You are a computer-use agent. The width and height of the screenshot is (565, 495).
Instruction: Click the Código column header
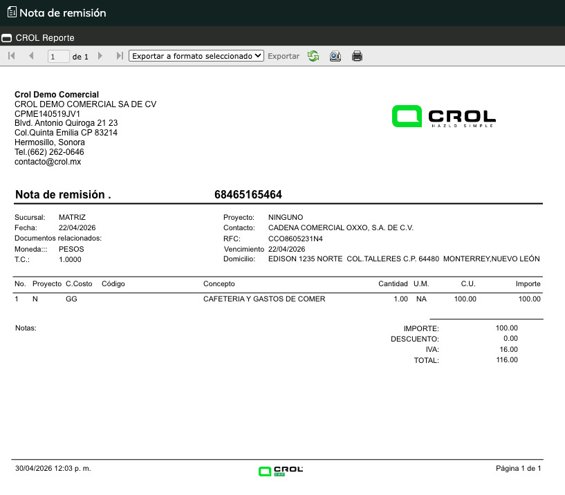pos(113,283)
